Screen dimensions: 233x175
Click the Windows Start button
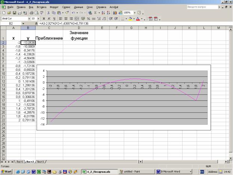[7, 171]
